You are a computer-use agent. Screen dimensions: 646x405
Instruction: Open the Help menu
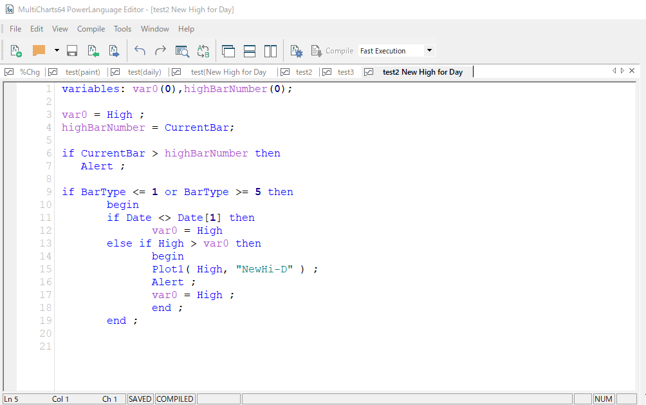click(x=186, y=29)
